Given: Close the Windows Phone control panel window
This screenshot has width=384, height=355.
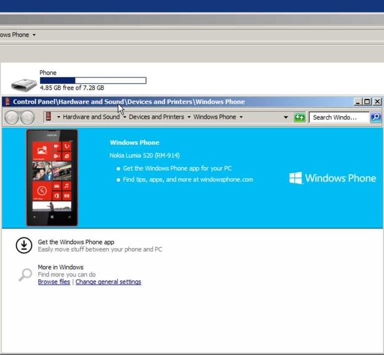Looking at the screenshot, I should [377, 101].
